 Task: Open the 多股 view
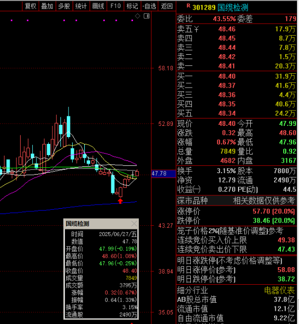tap(64, 6)
